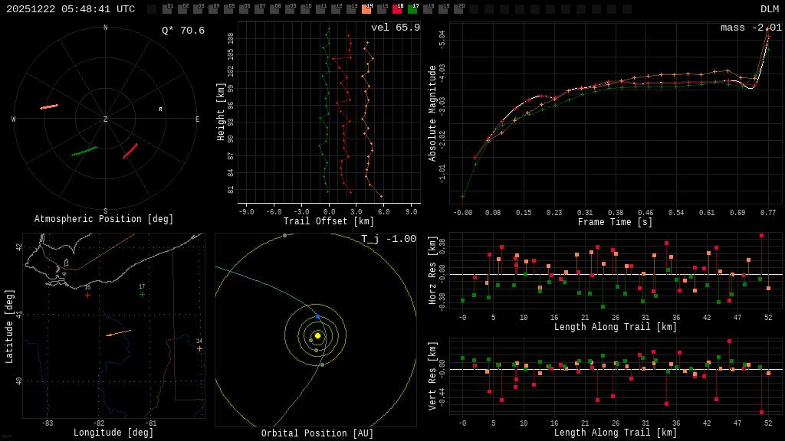Viewport: 785px width, 441px height.
Task: Click station indicator box 05
Action: [228, 9]
